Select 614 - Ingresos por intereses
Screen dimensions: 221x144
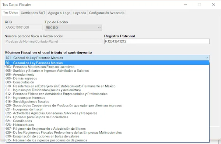(x=107, y=98)
